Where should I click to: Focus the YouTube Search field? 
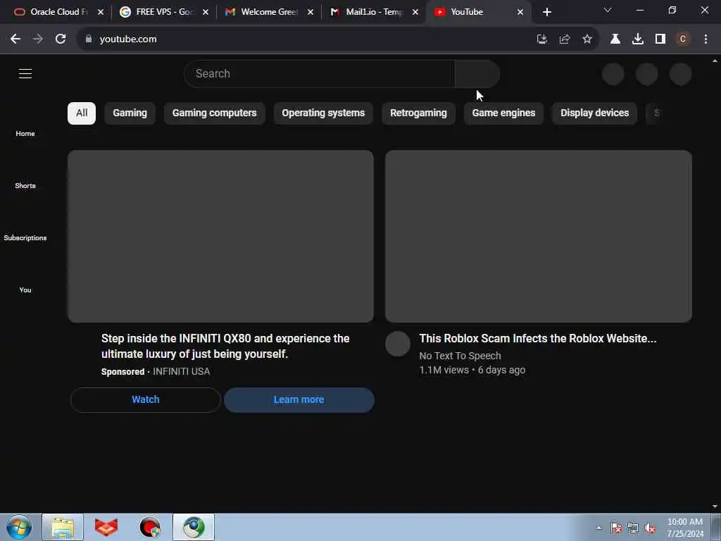pyautogui.click(x=319, y=73)
